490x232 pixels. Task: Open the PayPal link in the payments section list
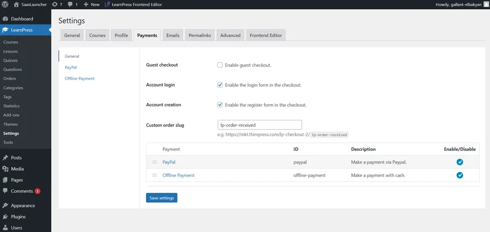[x=71, y=67]
